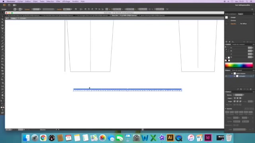Expand the Groupe sublayer triangle

point(234,76)
